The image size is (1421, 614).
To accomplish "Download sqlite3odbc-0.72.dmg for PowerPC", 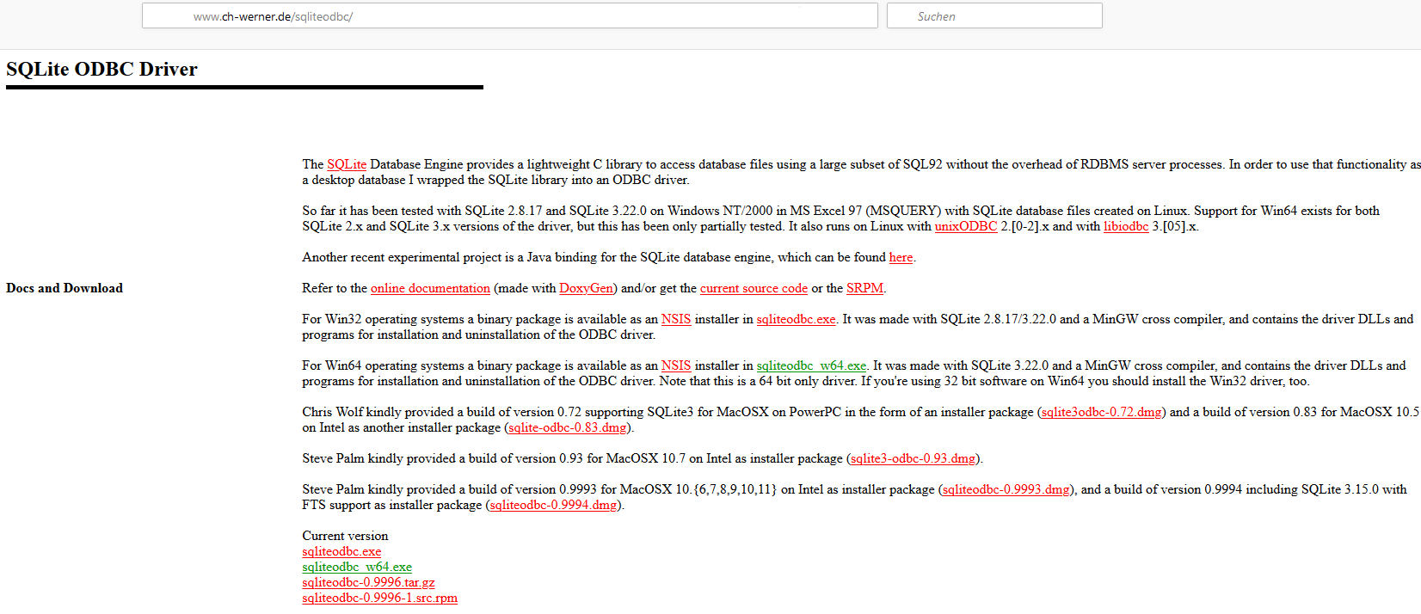I will coord(1102,412).
